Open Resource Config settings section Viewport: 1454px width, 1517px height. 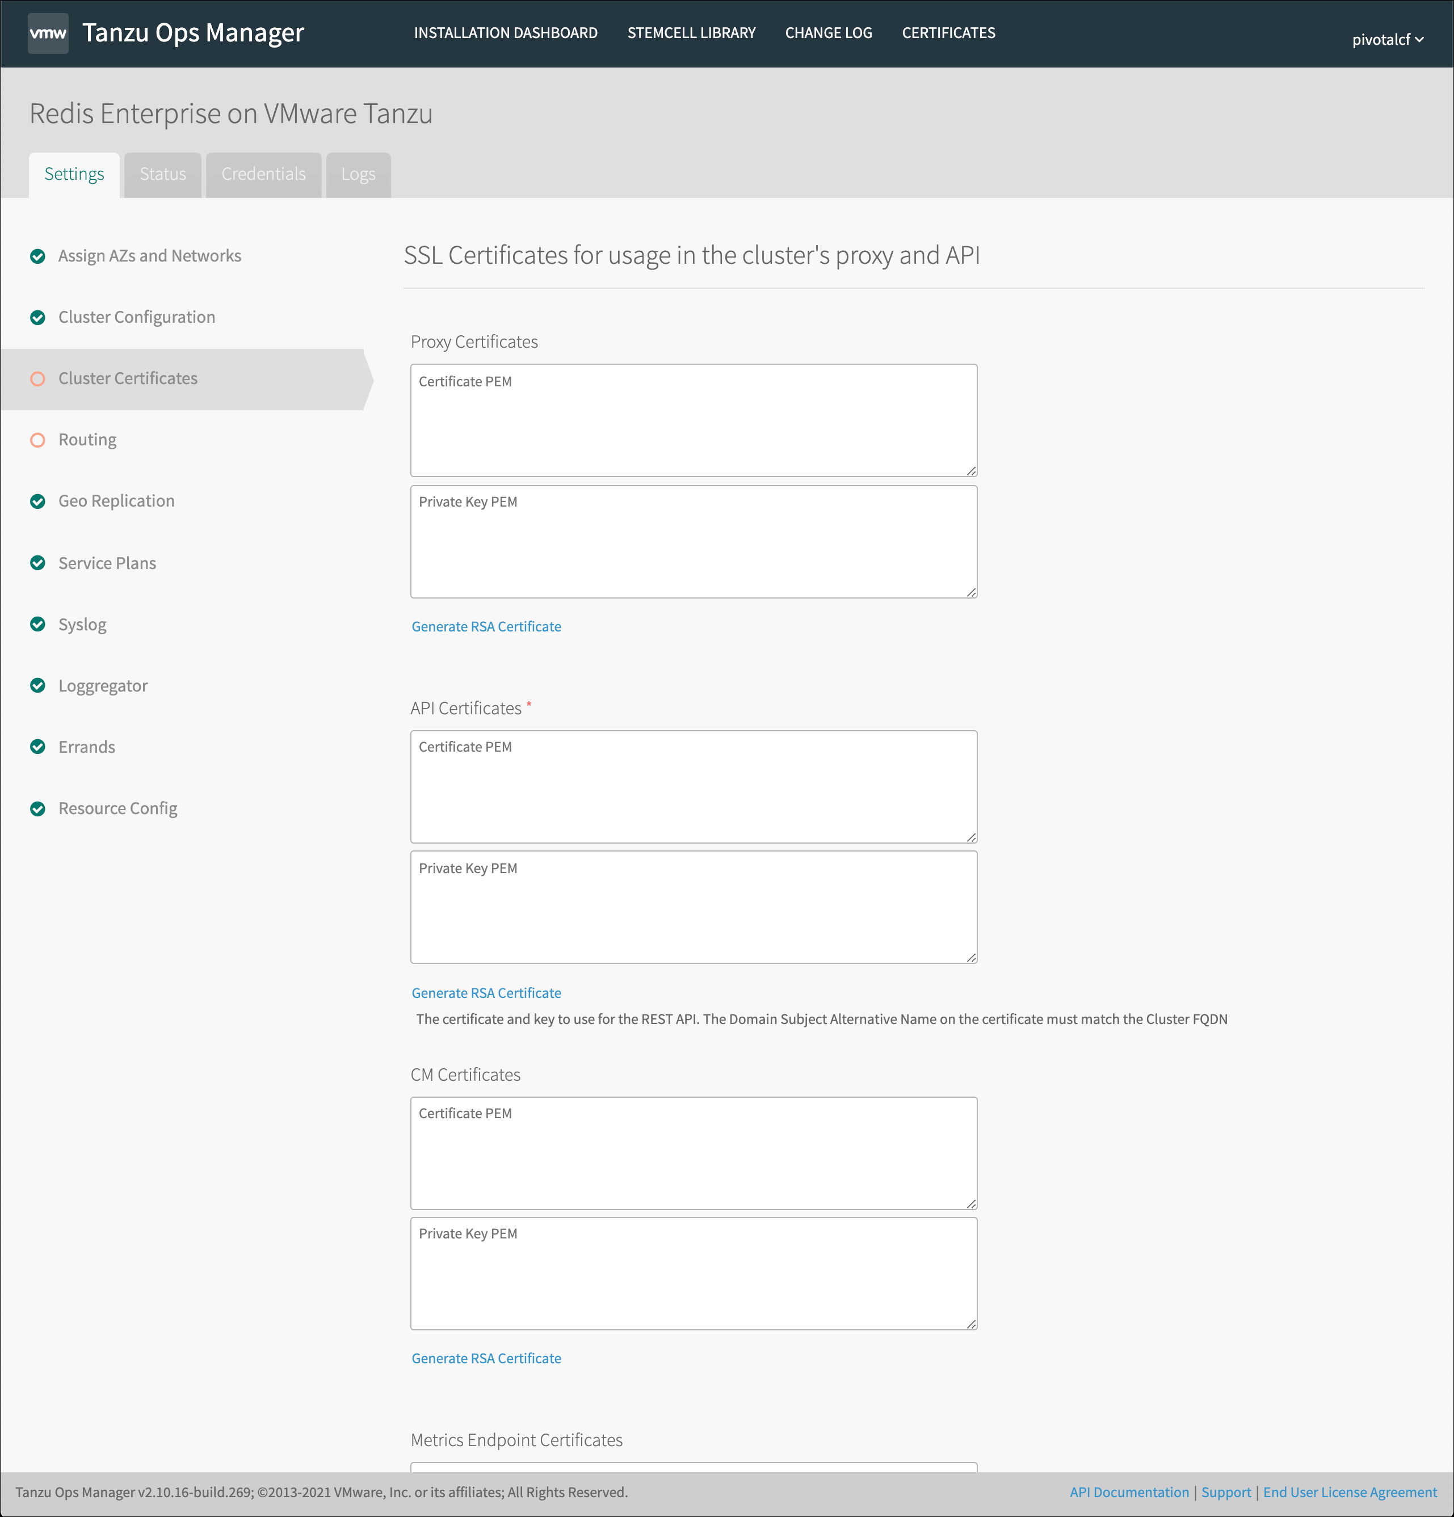(x=117, y=808)
